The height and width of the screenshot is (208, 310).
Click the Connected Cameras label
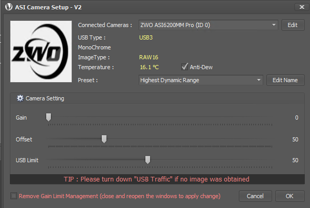[105, 25]
